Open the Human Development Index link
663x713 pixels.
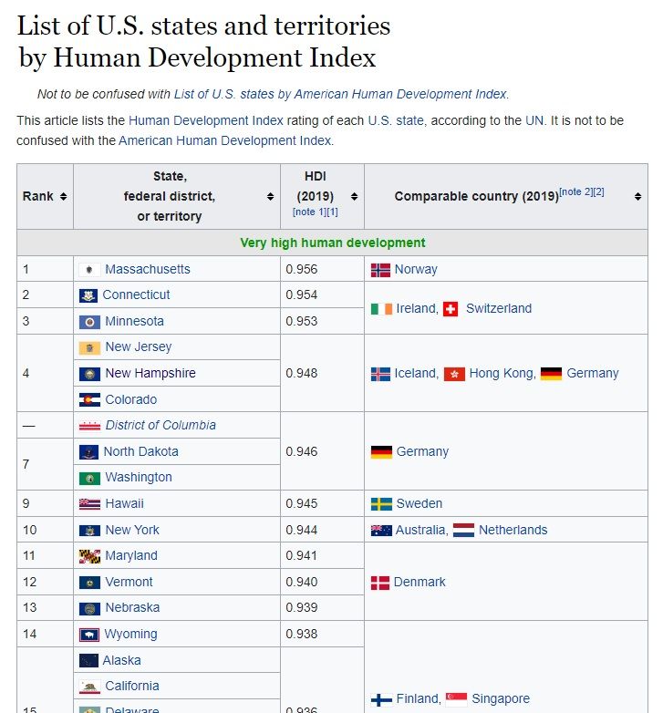pos(205,121)
